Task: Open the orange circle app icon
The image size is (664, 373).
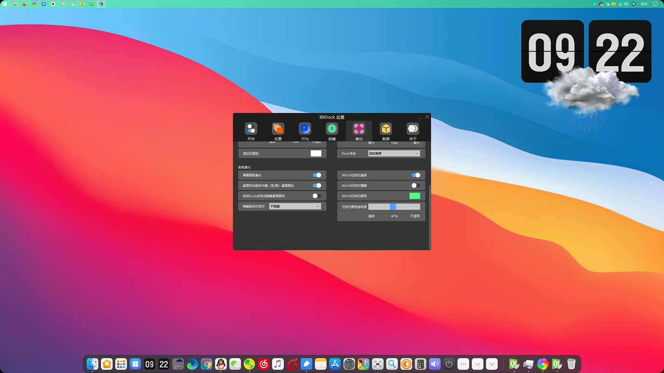Action: point(406,364)
